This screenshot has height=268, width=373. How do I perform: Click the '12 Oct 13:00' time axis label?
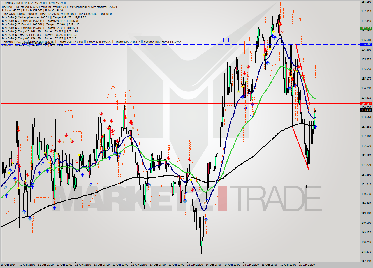point(120,265)
